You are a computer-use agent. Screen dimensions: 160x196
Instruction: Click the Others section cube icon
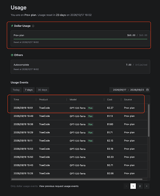click(x=12, y=55)
